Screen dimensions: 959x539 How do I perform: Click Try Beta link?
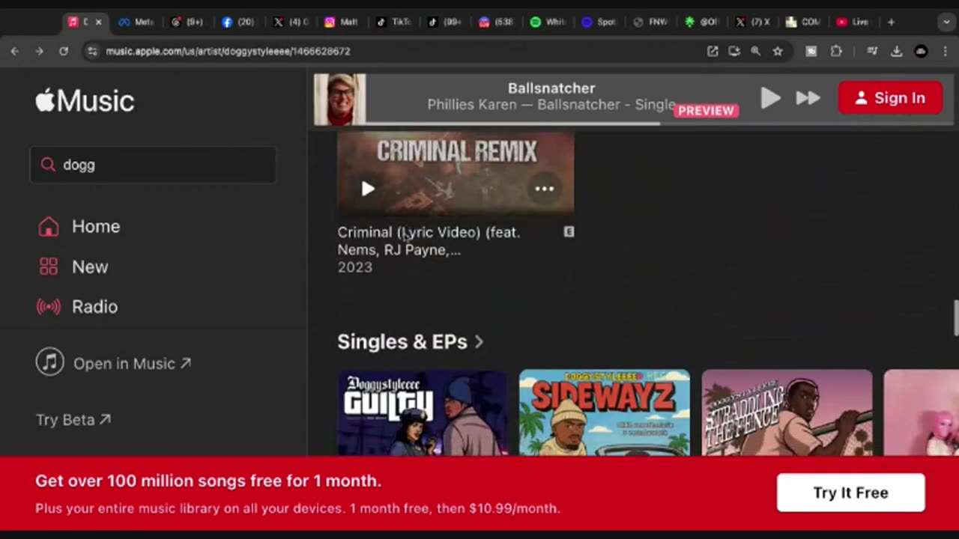(73, 419)
